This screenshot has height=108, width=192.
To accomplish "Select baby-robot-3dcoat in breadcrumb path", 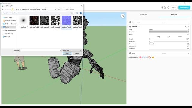I will click(x=35, y=9).
